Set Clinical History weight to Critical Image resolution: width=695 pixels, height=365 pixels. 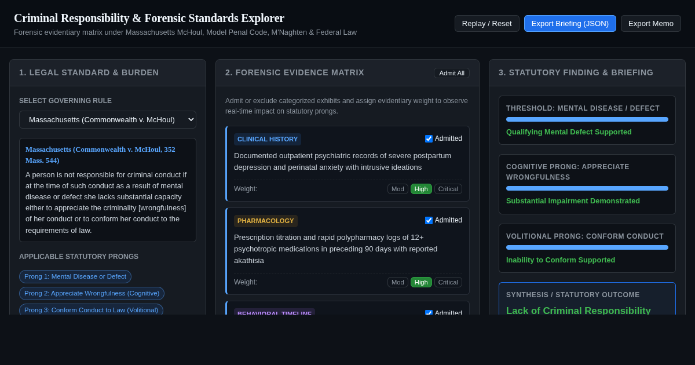[448, 189]
